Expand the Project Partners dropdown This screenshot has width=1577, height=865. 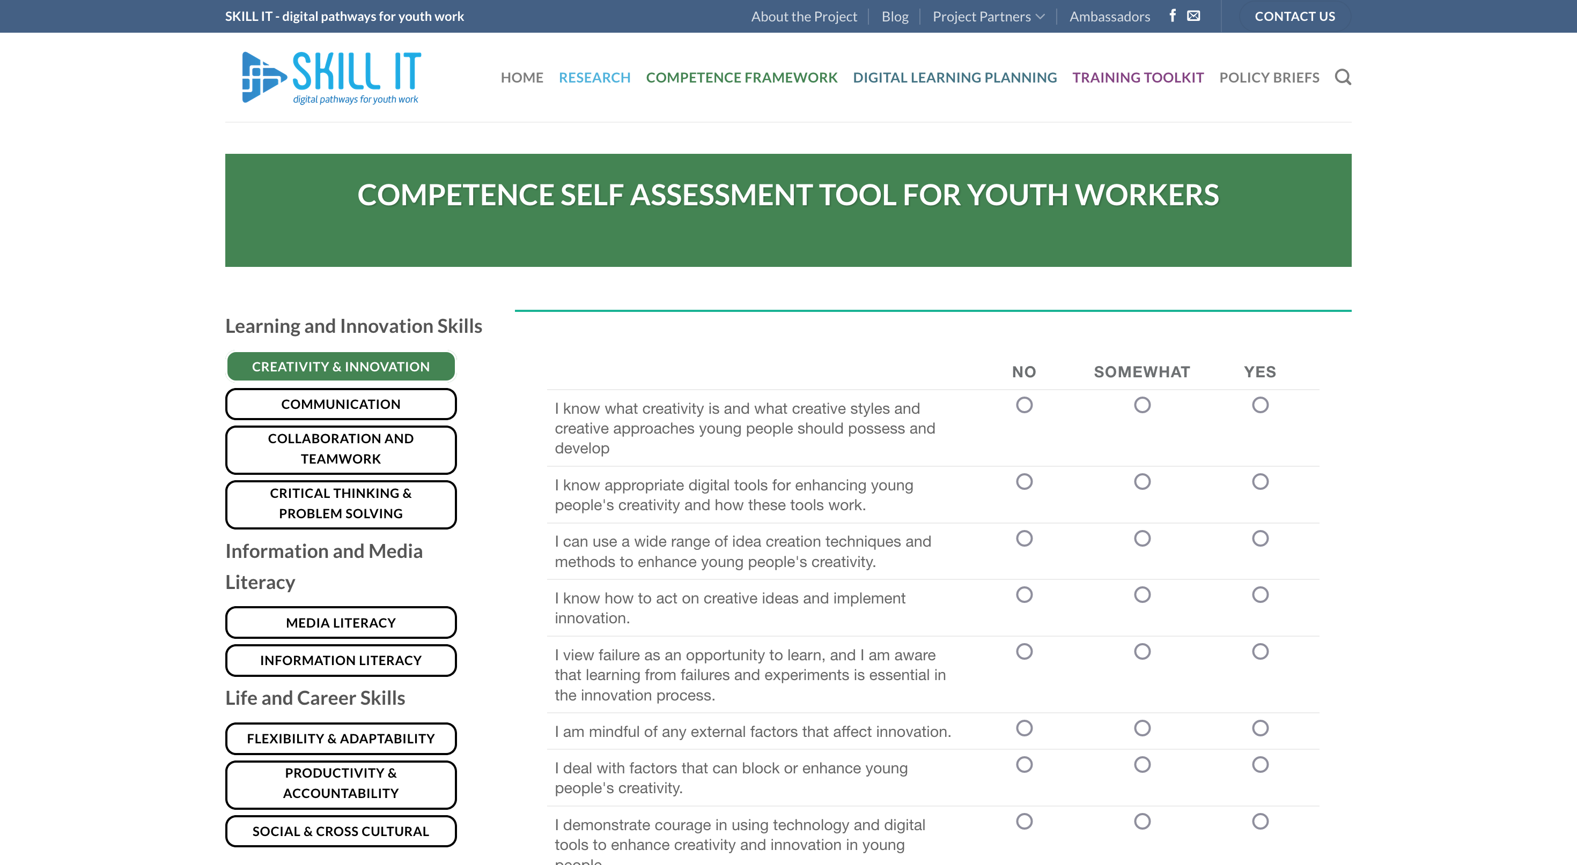point(988,17)
